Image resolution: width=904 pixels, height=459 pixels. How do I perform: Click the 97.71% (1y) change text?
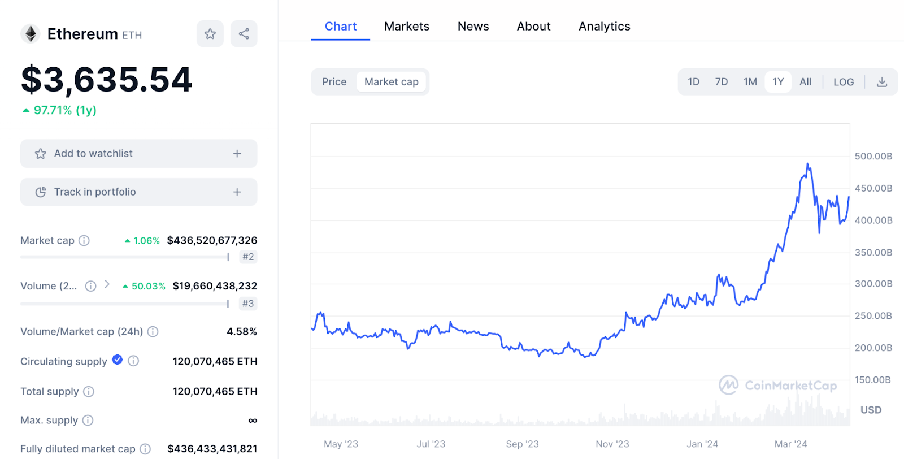(x=65, y=110)
